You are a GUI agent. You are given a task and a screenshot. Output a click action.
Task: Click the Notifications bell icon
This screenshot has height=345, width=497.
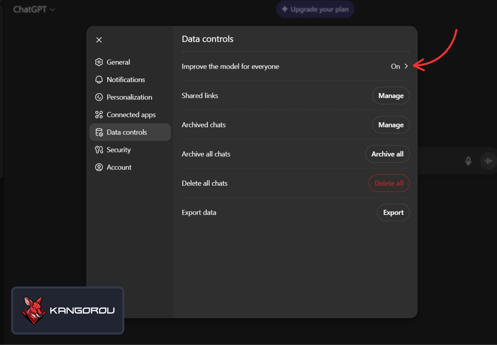(99, 80)
